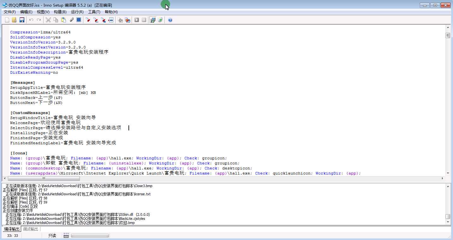Viewport: 453px width, 240px height.
Task: Click the editor's right scroll arrow
Action: coord(442,178)
